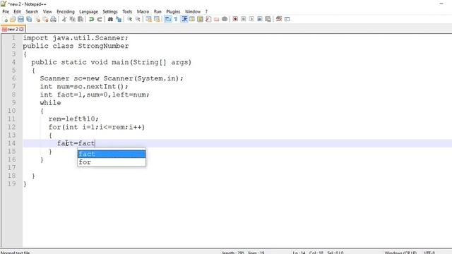The image size is (452, 254).
Task: Open the Encoding menu
Action: [66, 11]
